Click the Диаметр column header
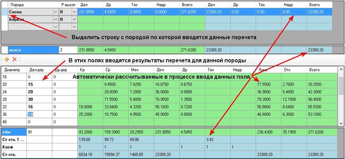This screenshot has height=159, width=345. coord(14,70)
